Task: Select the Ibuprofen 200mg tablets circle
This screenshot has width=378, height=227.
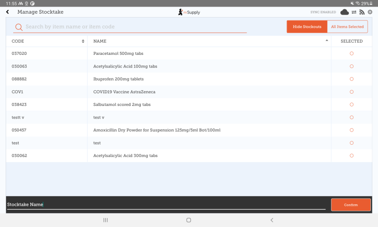Action: click(x=352, y=79)
